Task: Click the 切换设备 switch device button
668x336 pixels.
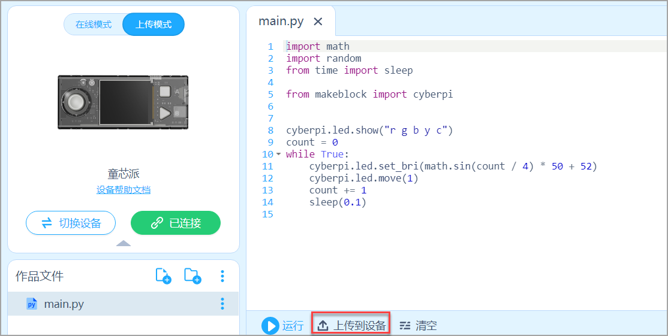Action: (x=71, y=223)
